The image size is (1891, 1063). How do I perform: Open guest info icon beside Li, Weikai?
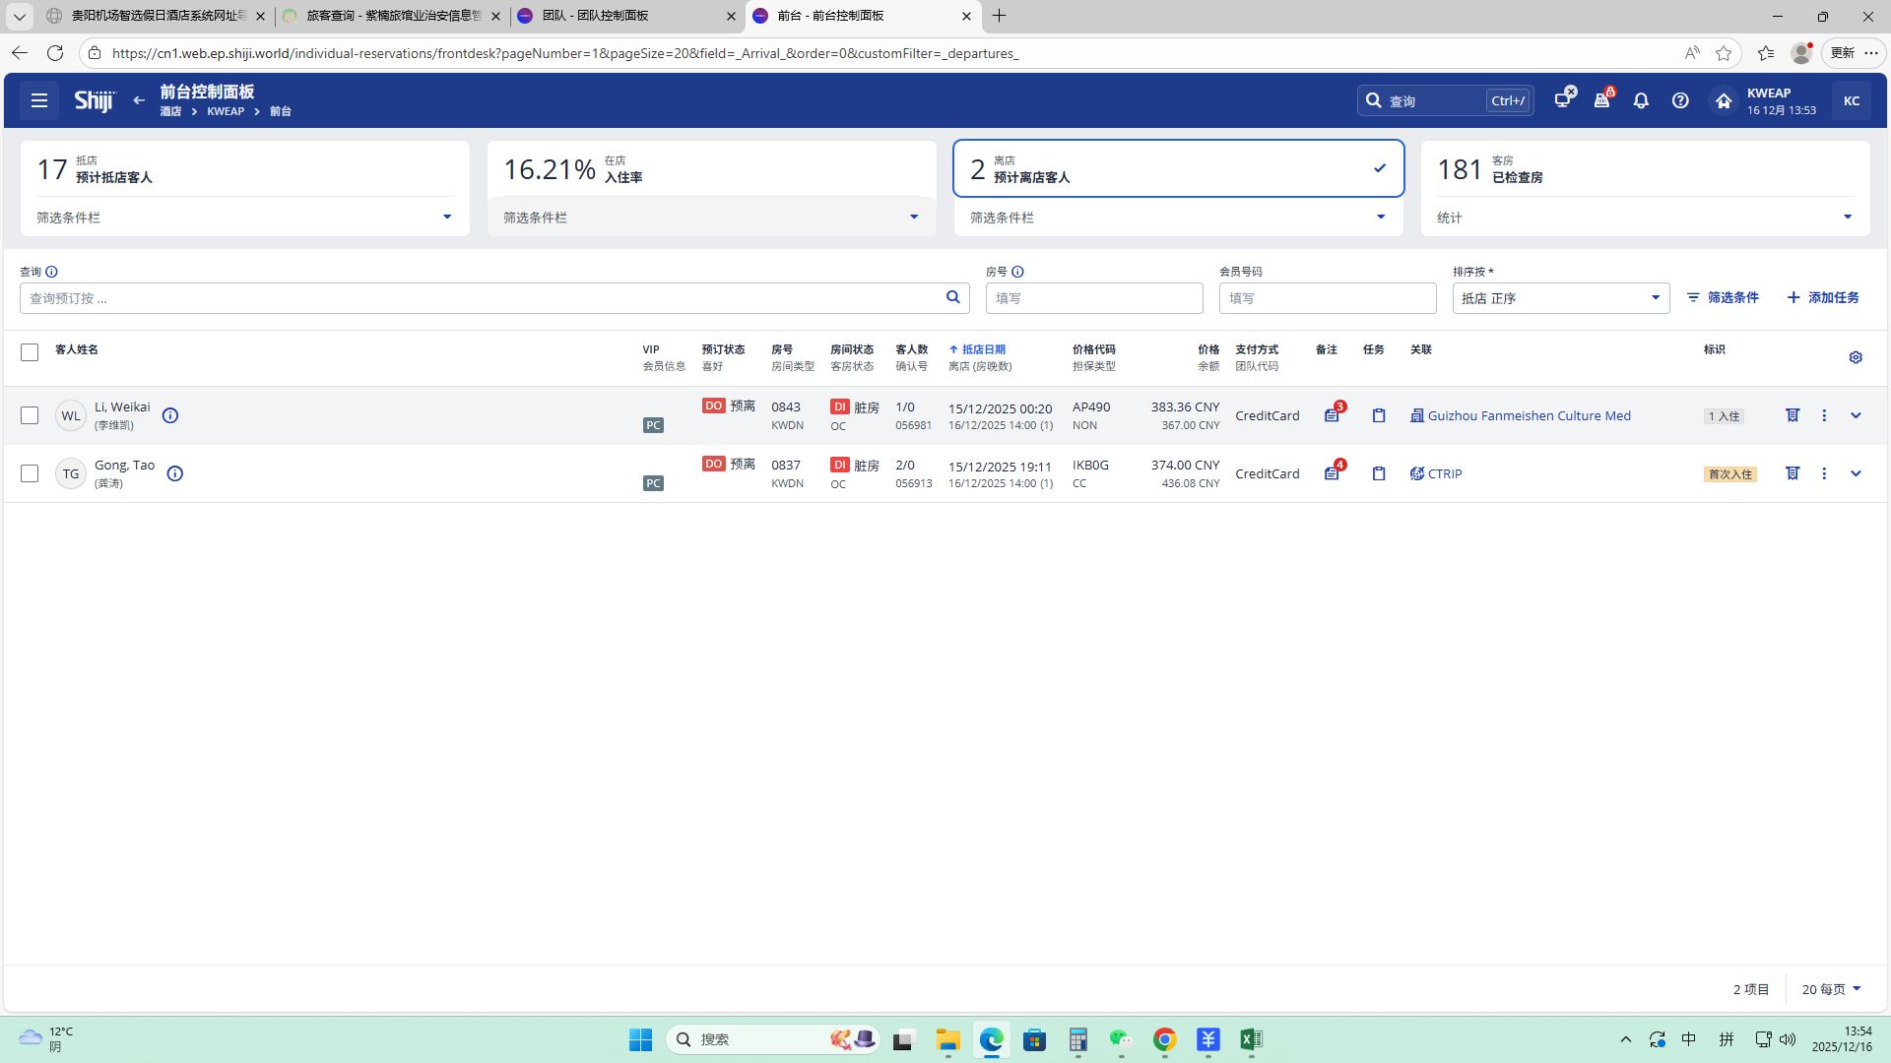(170, 415)
